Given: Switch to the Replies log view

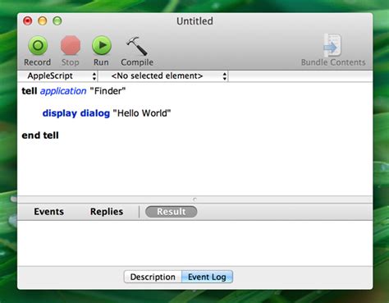Looking at the screenshot, I should point(107,212).
